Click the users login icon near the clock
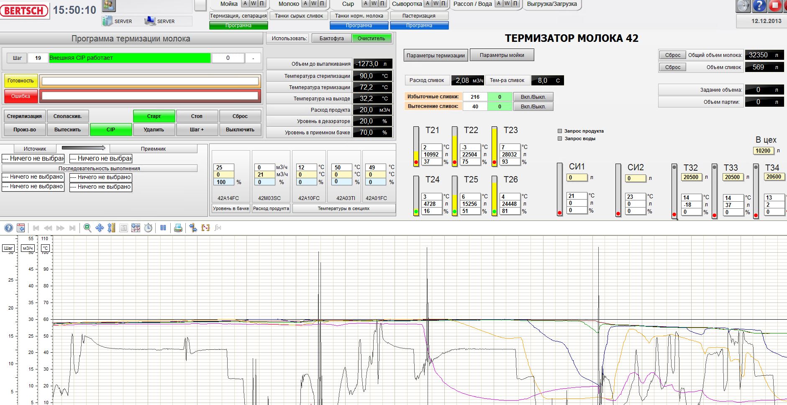The height and width of the screenshot is (405, 787). pos(109,5)
